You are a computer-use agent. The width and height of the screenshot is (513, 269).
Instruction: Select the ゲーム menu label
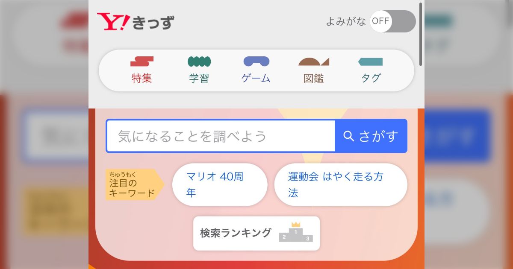pyautogui.click(x=256, y=79)
